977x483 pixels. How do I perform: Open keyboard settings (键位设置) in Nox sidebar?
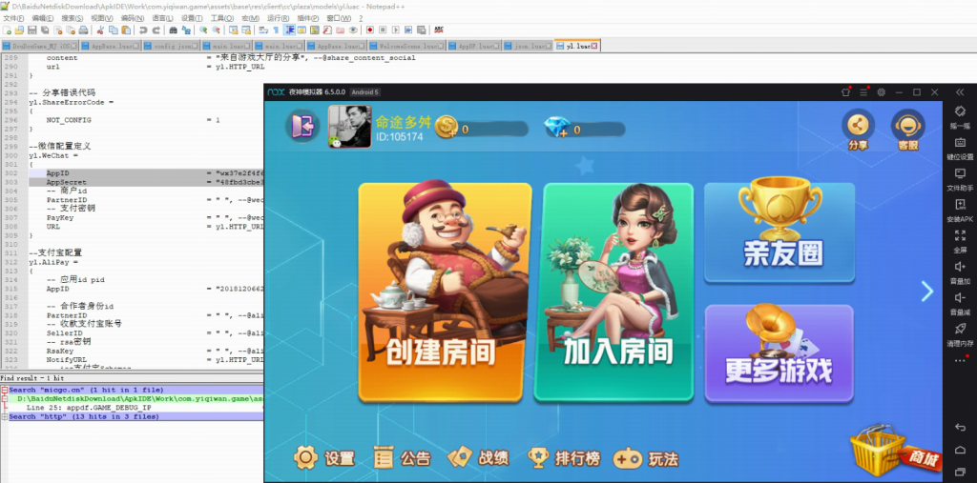tap(960, 145)
